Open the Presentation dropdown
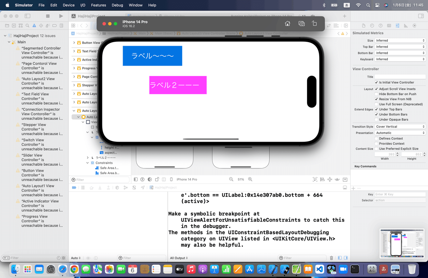The height and width of the screenshot is (278, 428). coord(400,133)
